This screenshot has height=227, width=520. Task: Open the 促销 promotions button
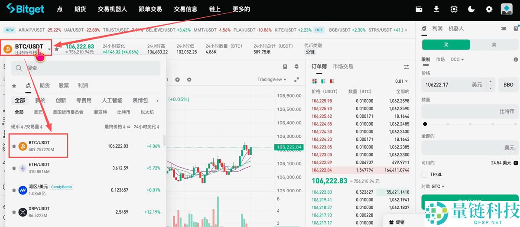click(x=396, y=222)
